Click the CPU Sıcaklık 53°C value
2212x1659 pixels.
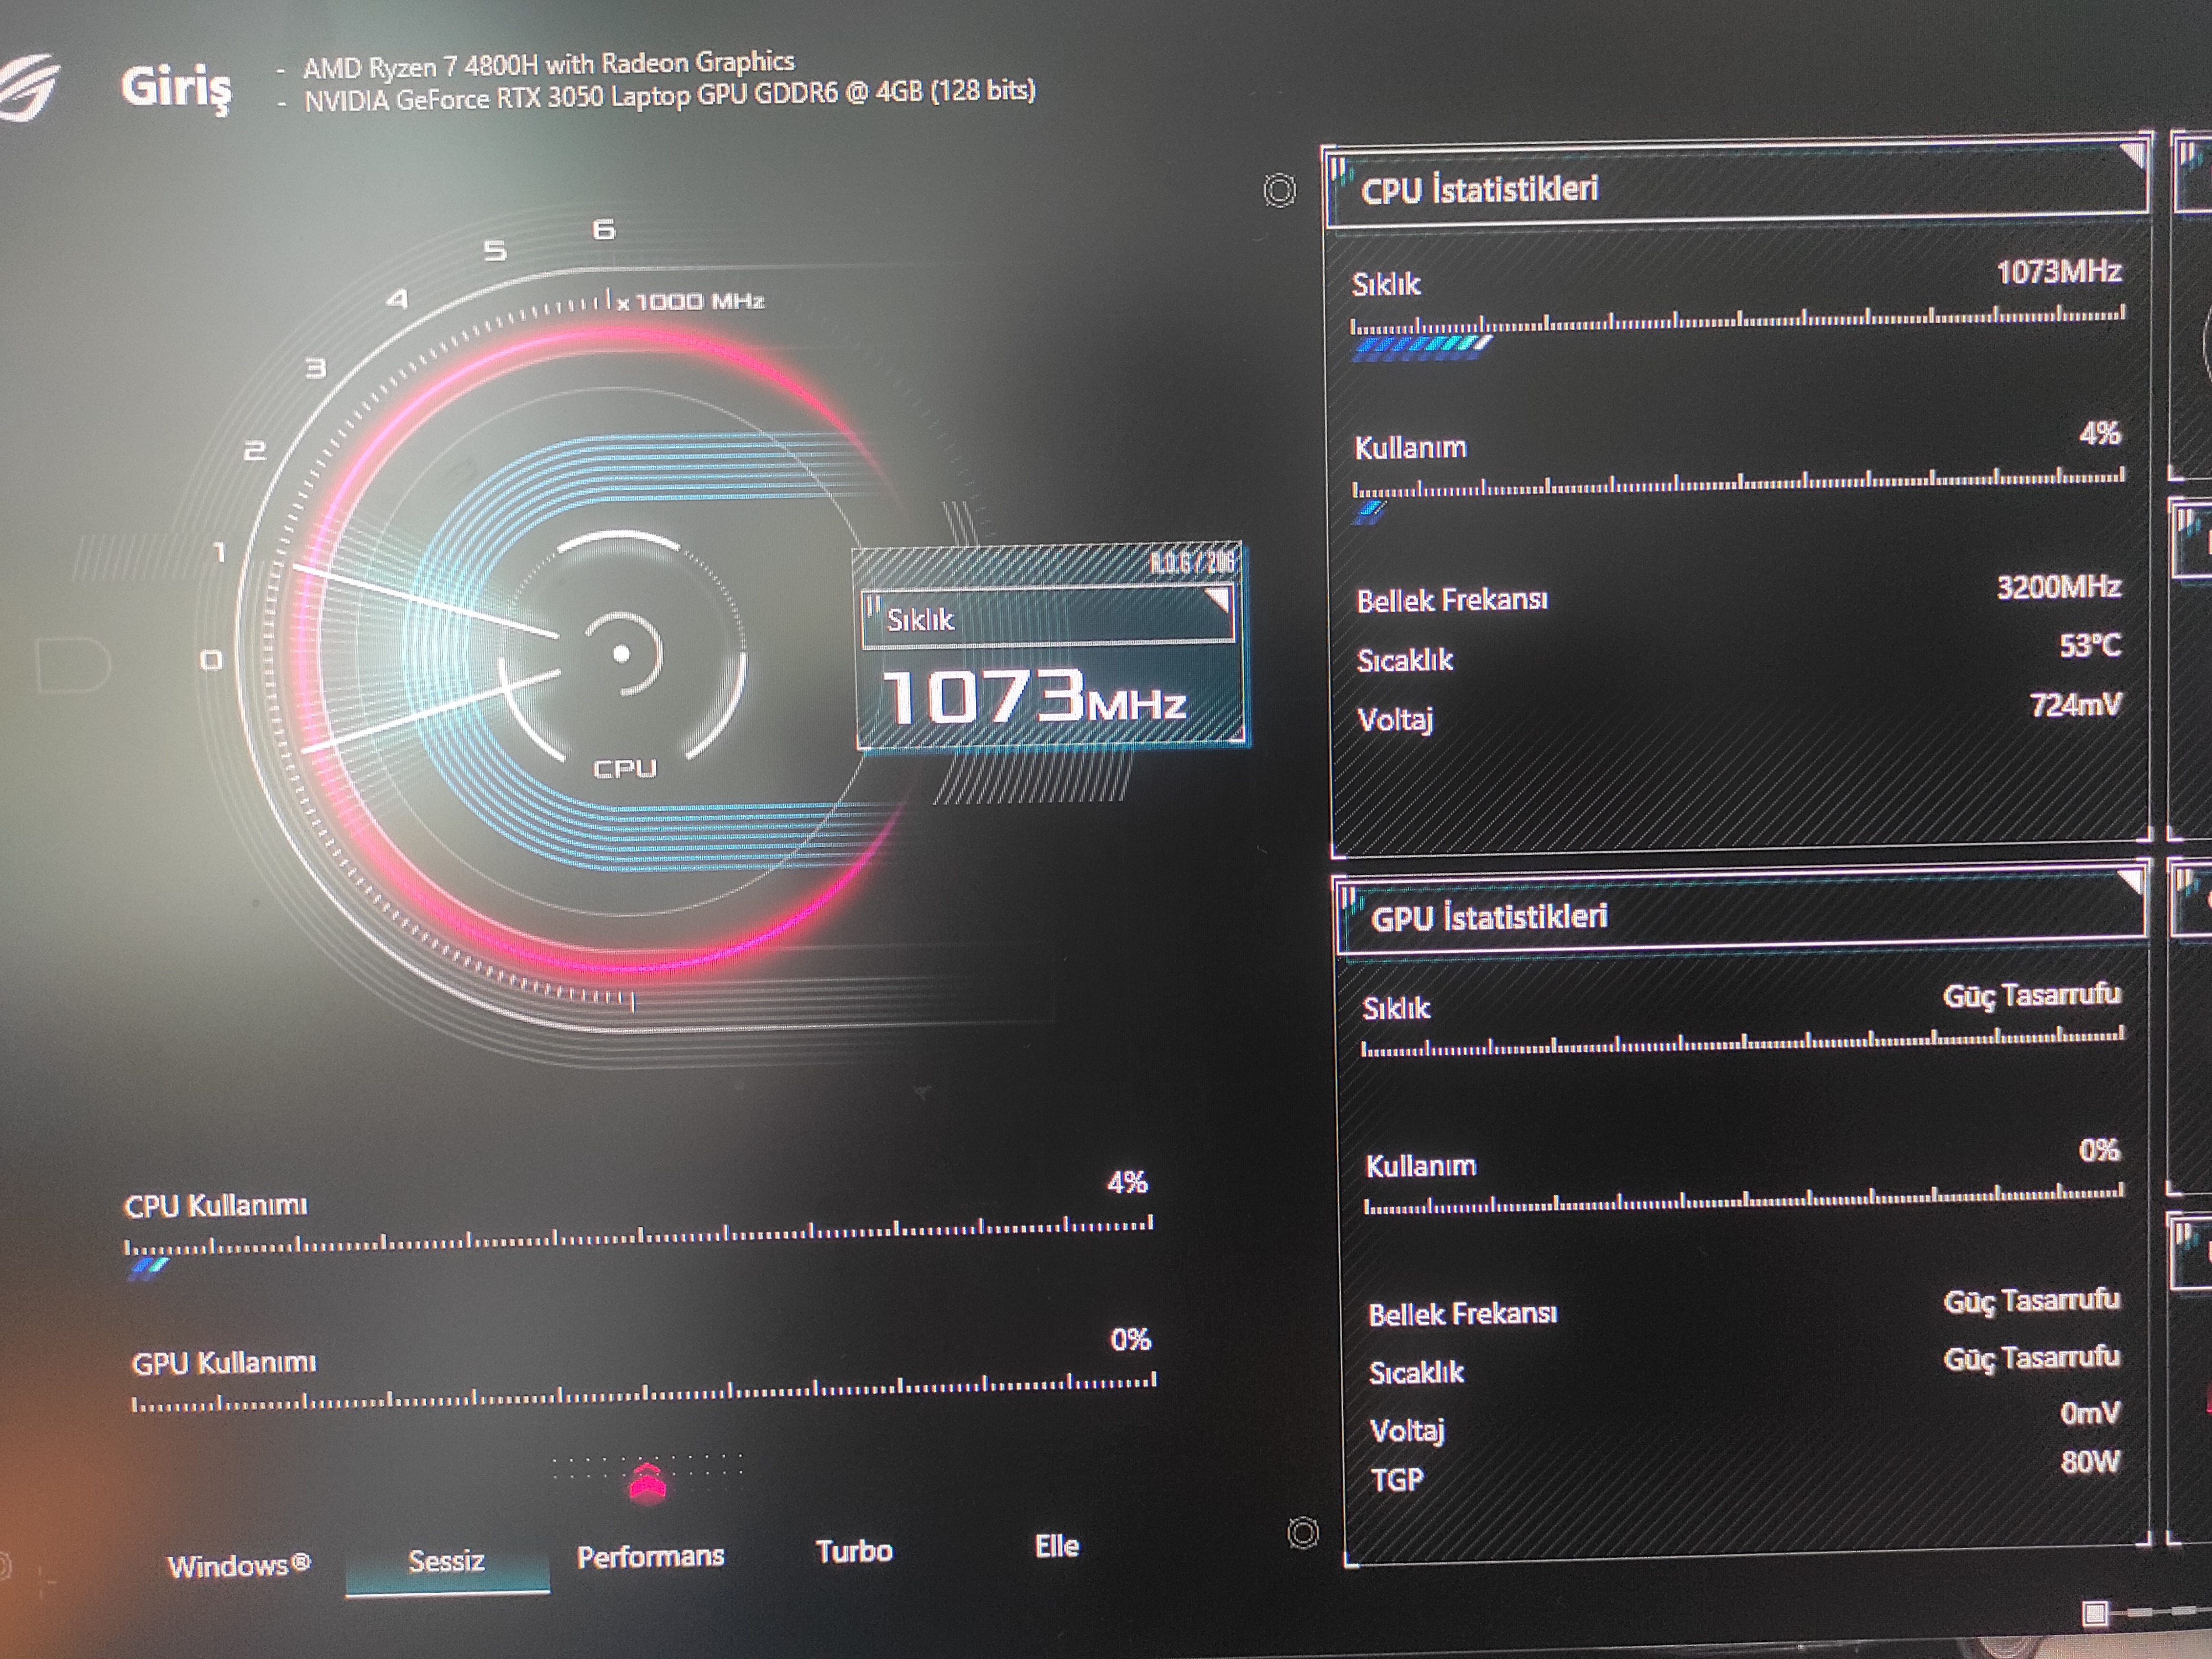coord(2090,645)
